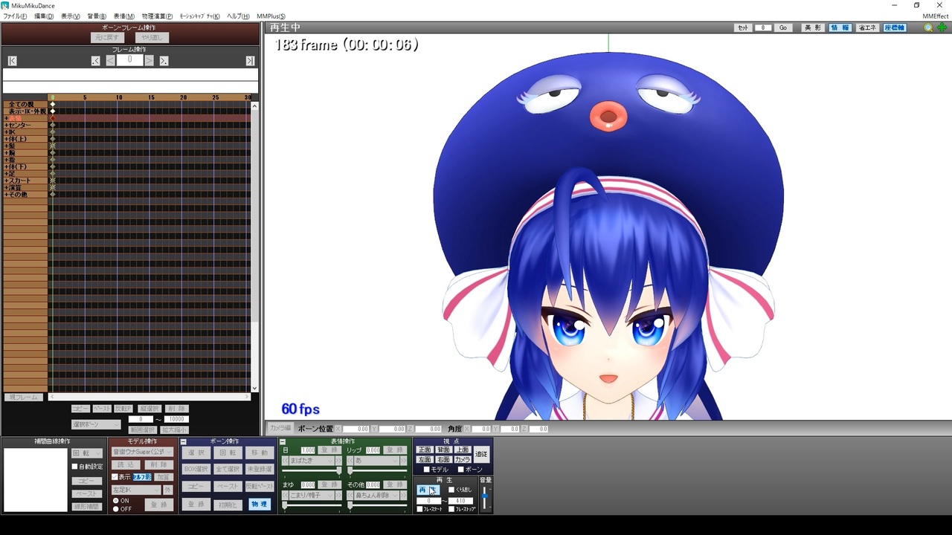The image size is (952, 535).
Task: Click the green magnifier zoom icon
Action: click(x=928, y=27)
